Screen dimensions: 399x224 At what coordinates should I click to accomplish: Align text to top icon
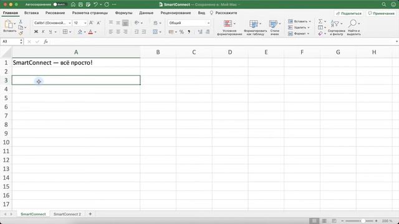(111, 22)
